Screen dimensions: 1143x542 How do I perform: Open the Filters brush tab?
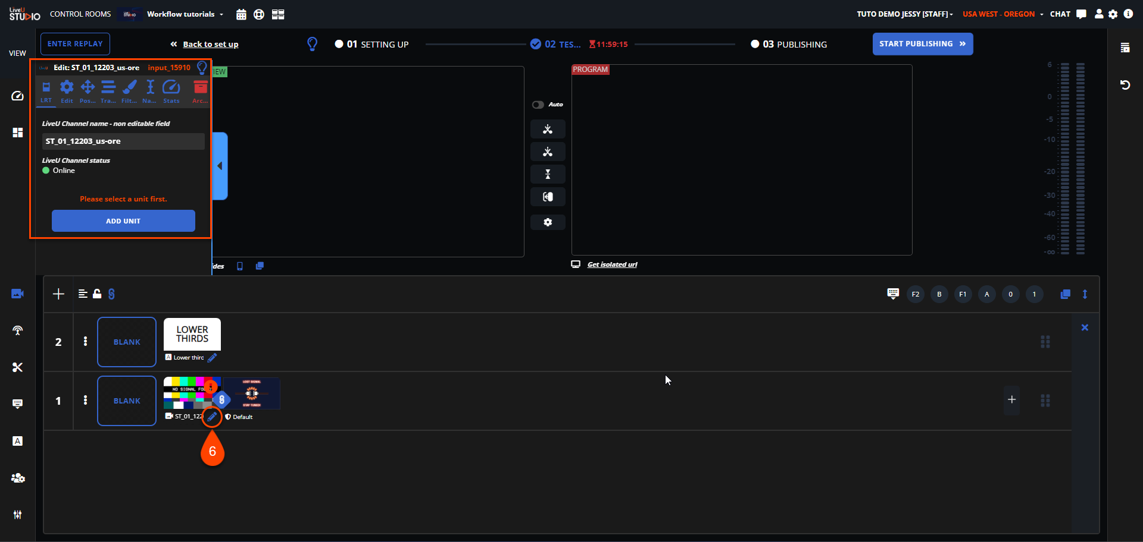point(129,92)
